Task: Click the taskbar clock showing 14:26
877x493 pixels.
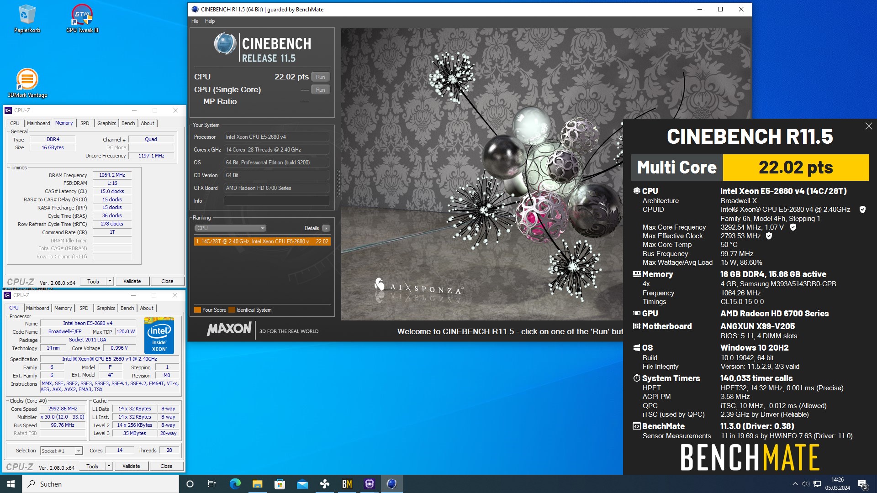Action: [x=837, y=484]
